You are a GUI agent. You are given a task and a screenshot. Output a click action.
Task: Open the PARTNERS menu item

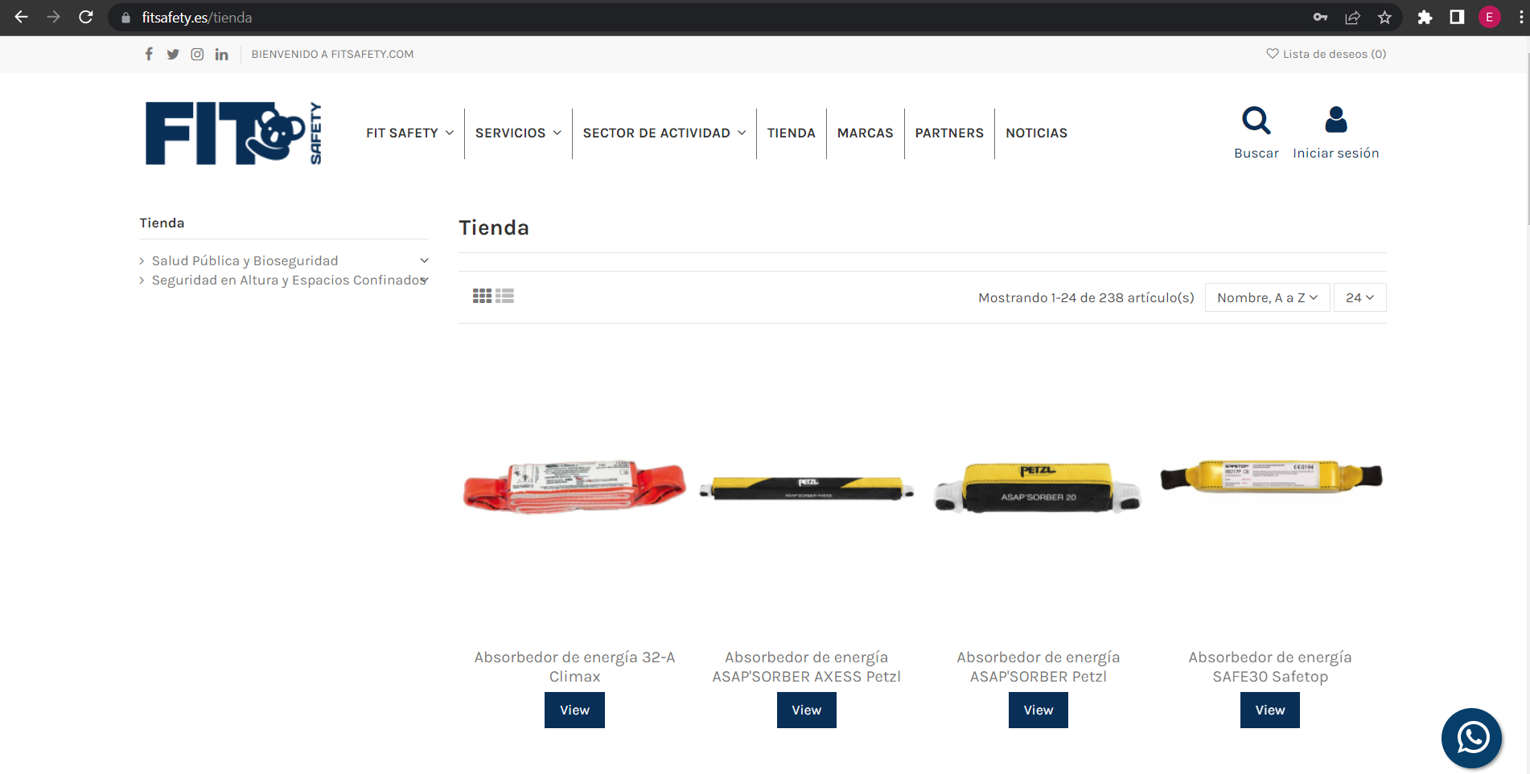tap(949, 133)
